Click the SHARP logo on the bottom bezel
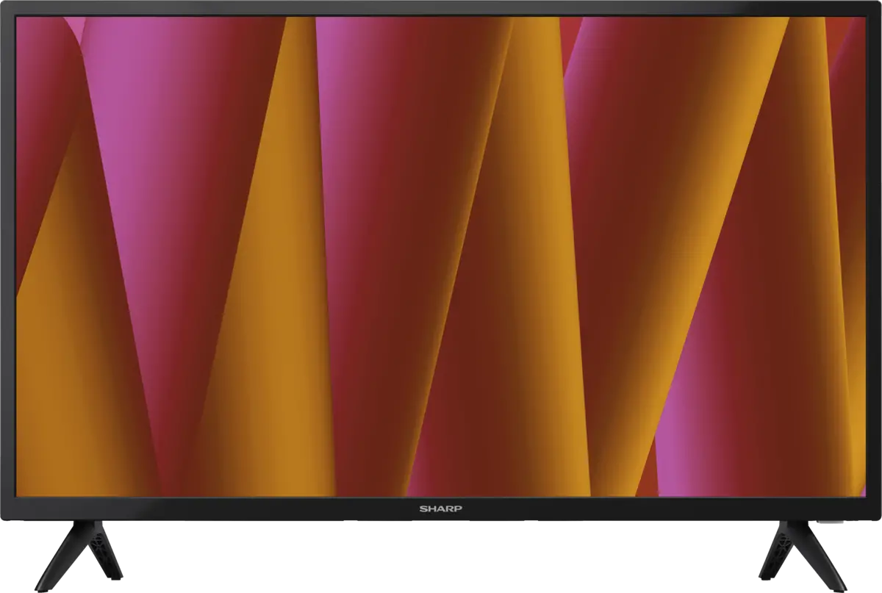882x593 pixels. [440, 508]
